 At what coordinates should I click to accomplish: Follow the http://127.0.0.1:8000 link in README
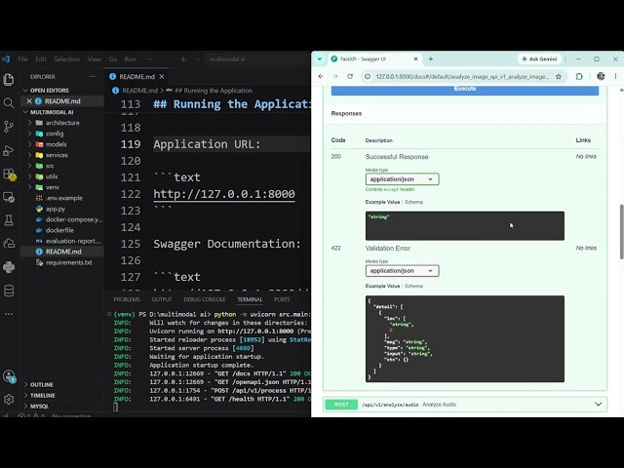click(x=224, y=194)
